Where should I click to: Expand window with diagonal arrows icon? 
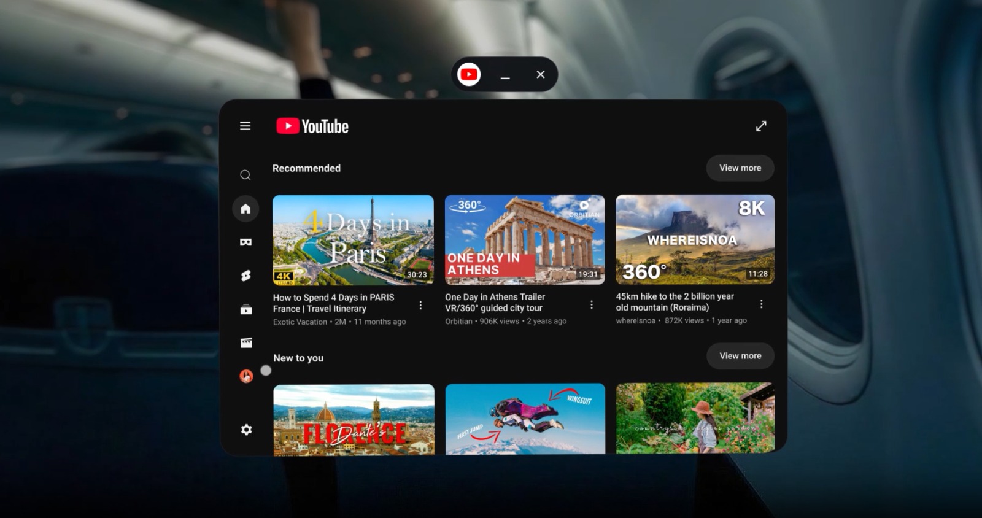761,126
